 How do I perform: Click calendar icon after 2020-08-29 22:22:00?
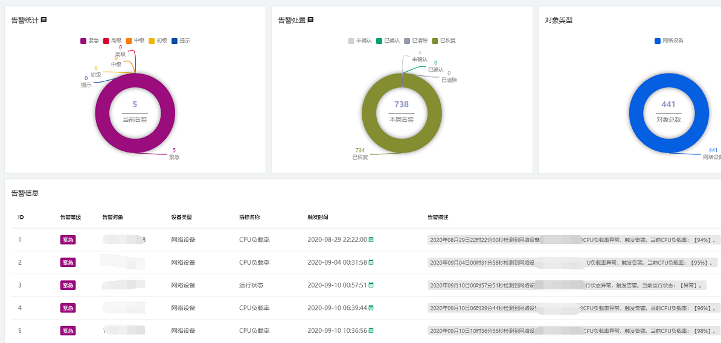click(371, 240)
